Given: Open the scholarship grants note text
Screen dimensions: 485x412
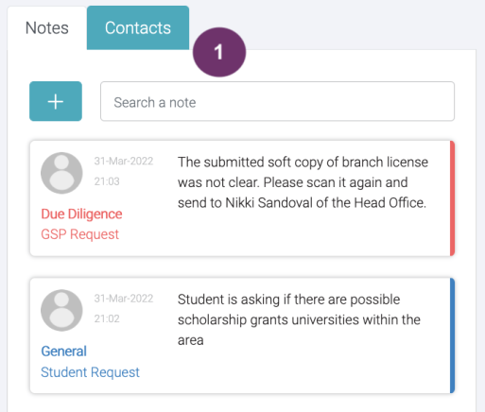Looking at the screenshot, I should point(299,319).
